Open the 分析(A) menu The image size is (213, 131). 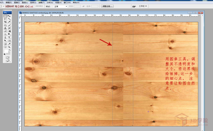[x=50, y=2]
